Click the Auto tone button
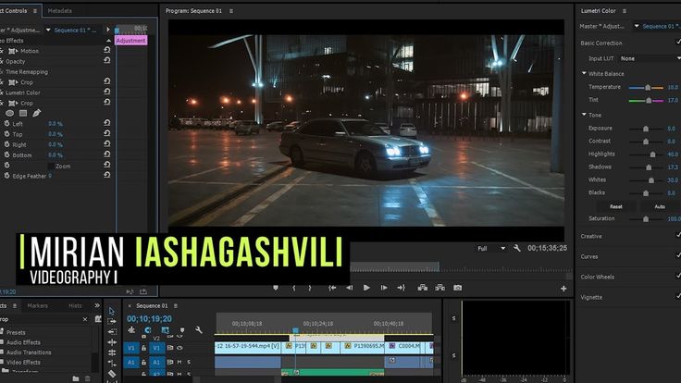Image resolution: width=681 pixels, height=383 pixels. (660, 206)
